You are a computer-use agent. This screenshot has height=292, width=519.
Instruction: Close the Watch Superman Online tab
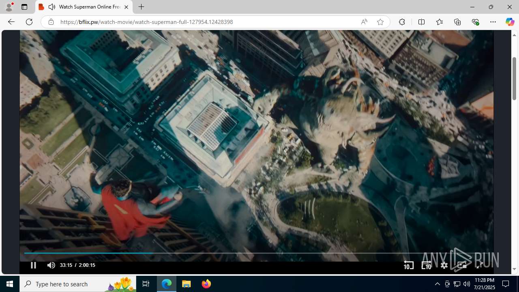[x=126, y=7]
